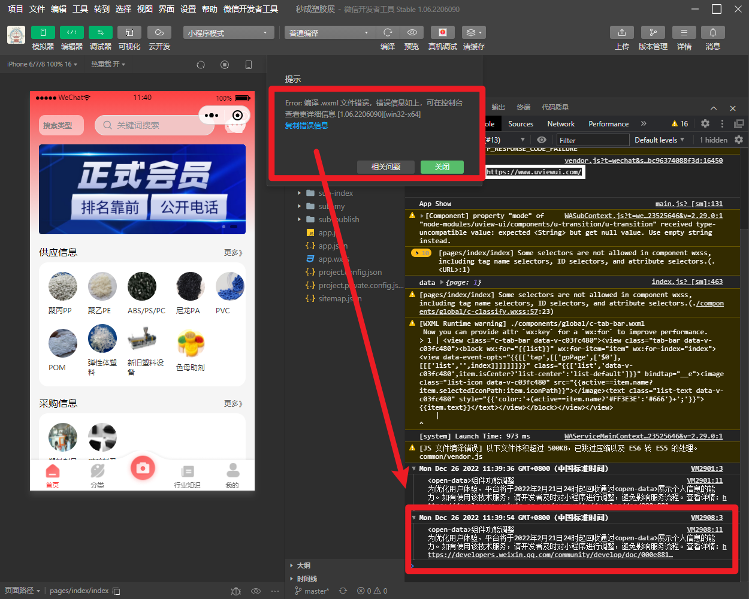This screenshot has height=599, width=749.
Task: Open the 项目 menu
Action: (15, 9)
